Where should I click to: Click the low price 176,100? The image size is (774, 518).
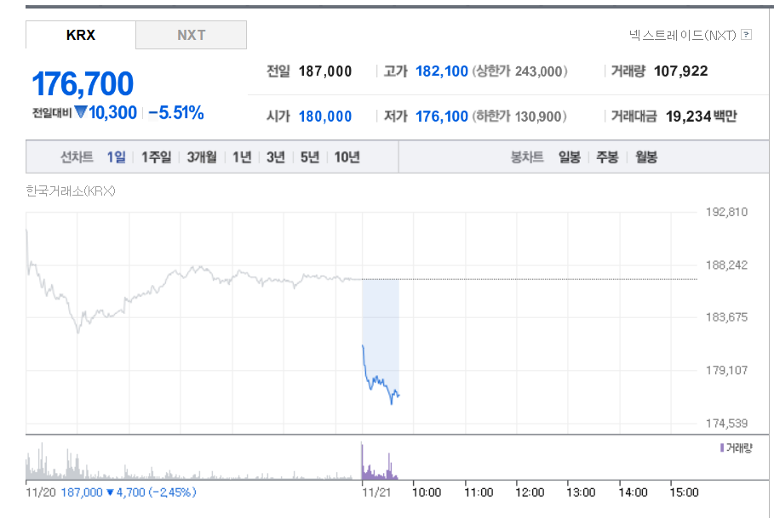click(442, 117)
